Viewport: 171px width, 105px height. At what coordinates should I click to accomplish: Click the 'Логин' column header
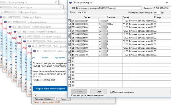click(87, 17)
